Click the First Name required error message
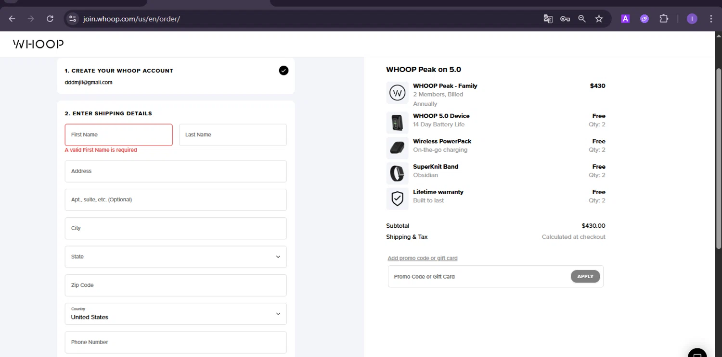722x357 pixels. point(101,150)
